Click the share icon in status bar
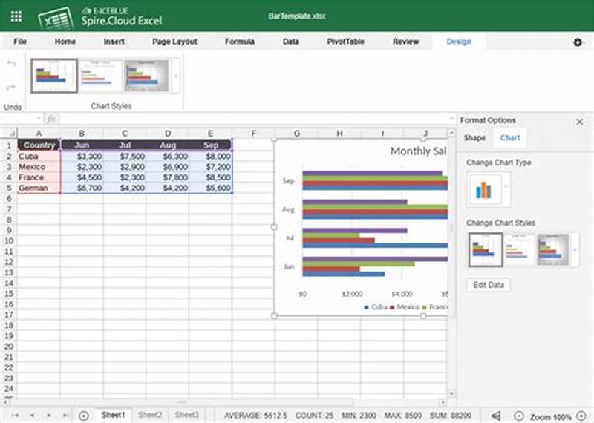Image resolution: width=594 pixels, height=423 pixels. 496,416
